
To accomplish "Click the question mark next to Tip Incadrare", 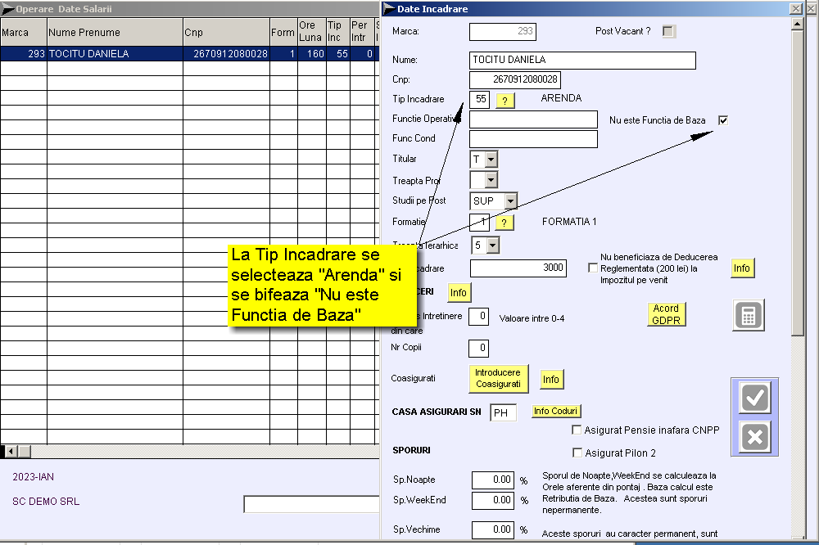I will tap(505, 101).
